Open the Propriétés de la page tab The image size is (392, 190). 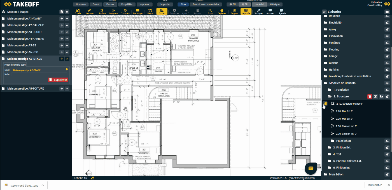point(15,65)
